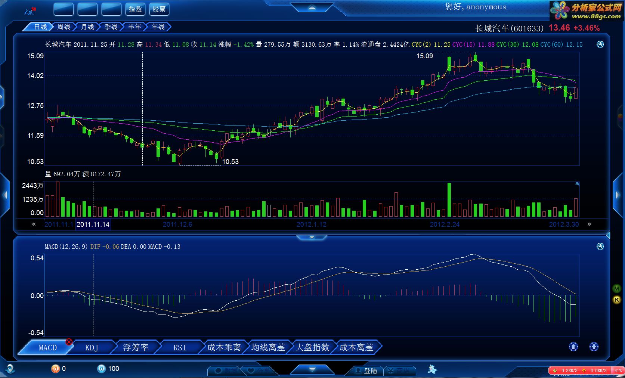Click the left edge collapsed side tab
The width and height of the screenshot is (625, 378).
[1, 98]
